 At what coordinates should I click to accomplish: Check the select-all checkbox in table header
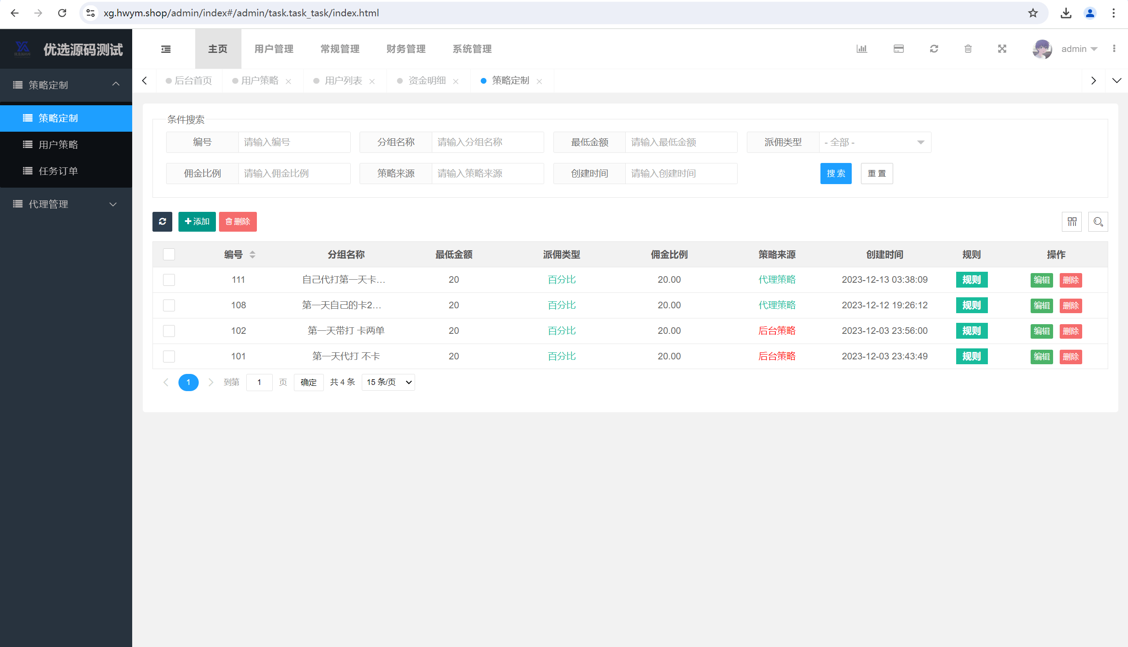[x=169, y=254]
